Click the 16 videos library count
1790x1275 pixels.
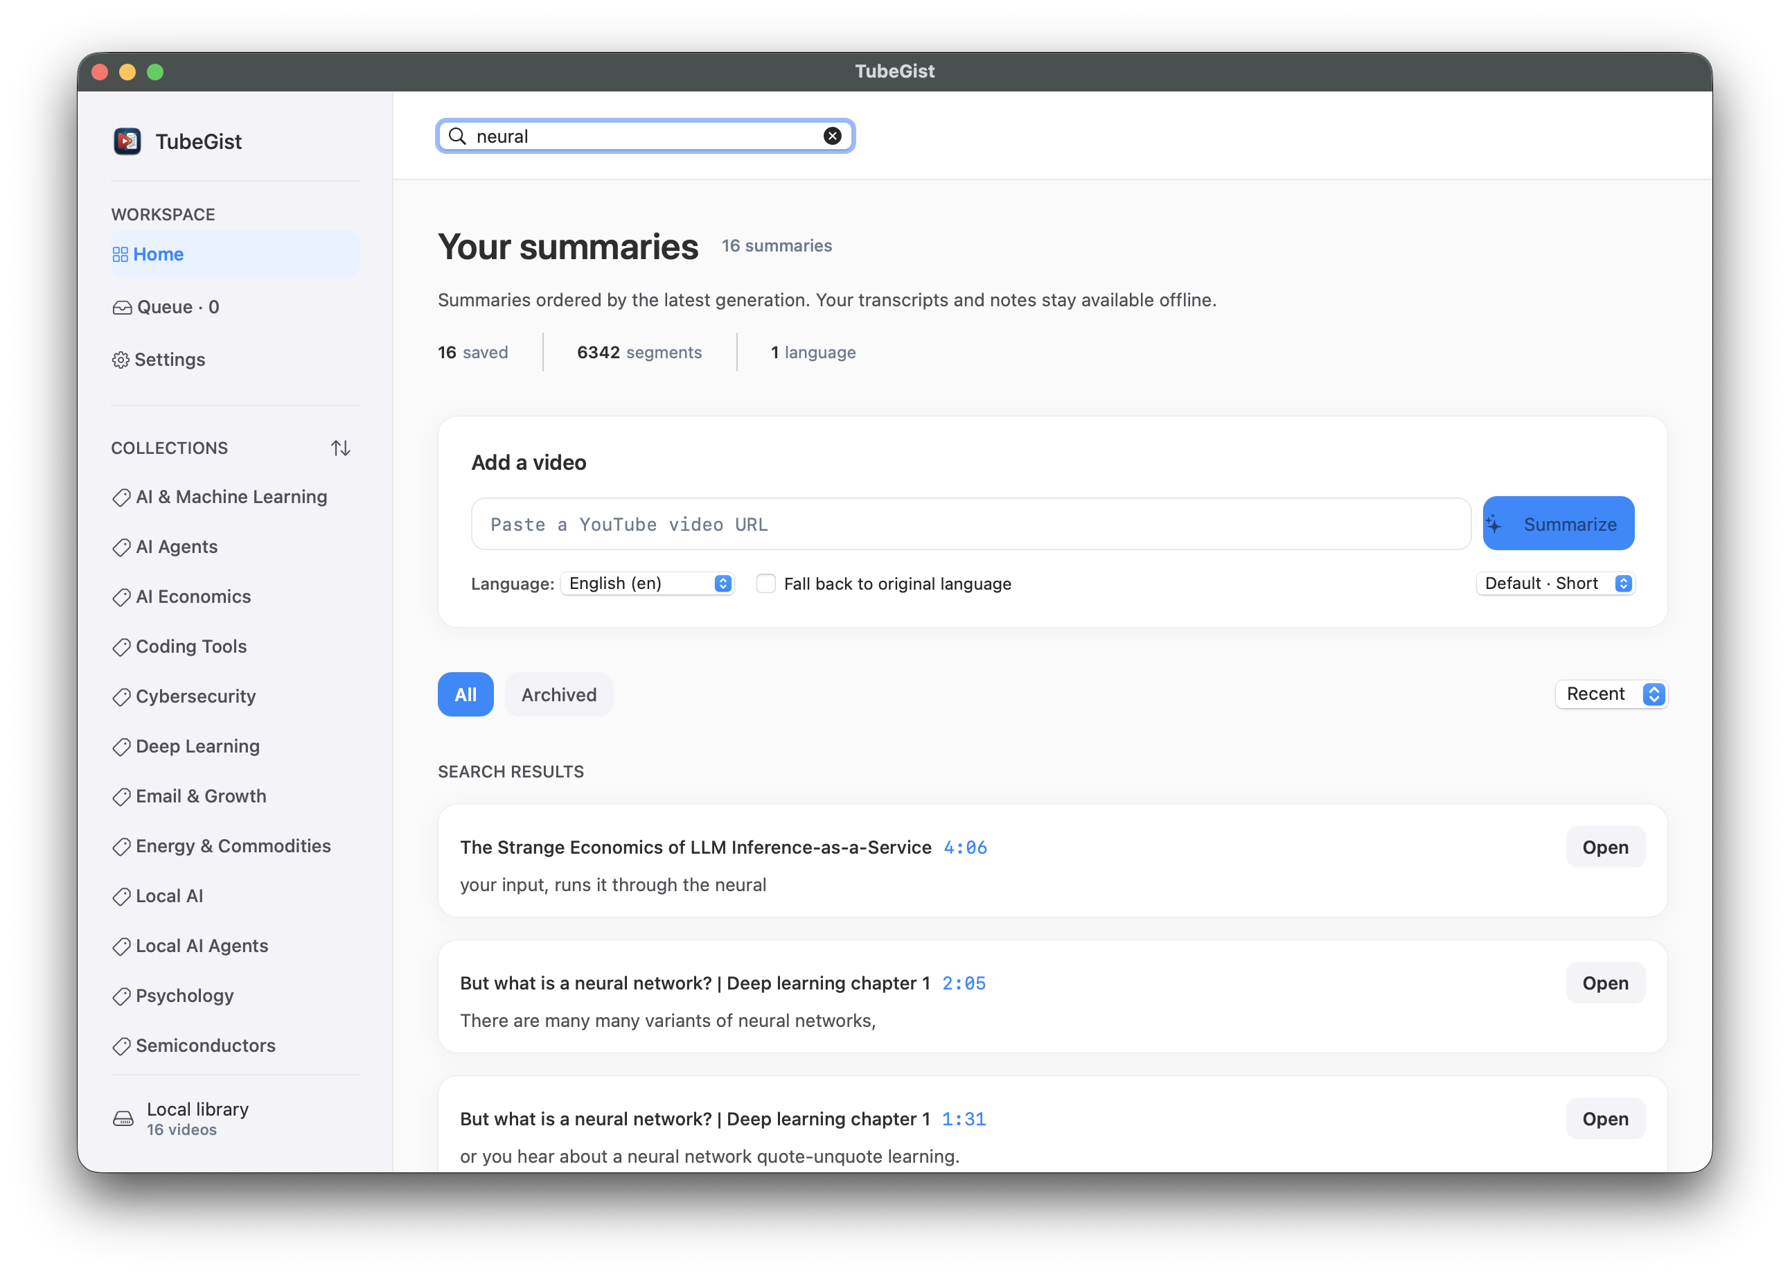(181, 1129)
